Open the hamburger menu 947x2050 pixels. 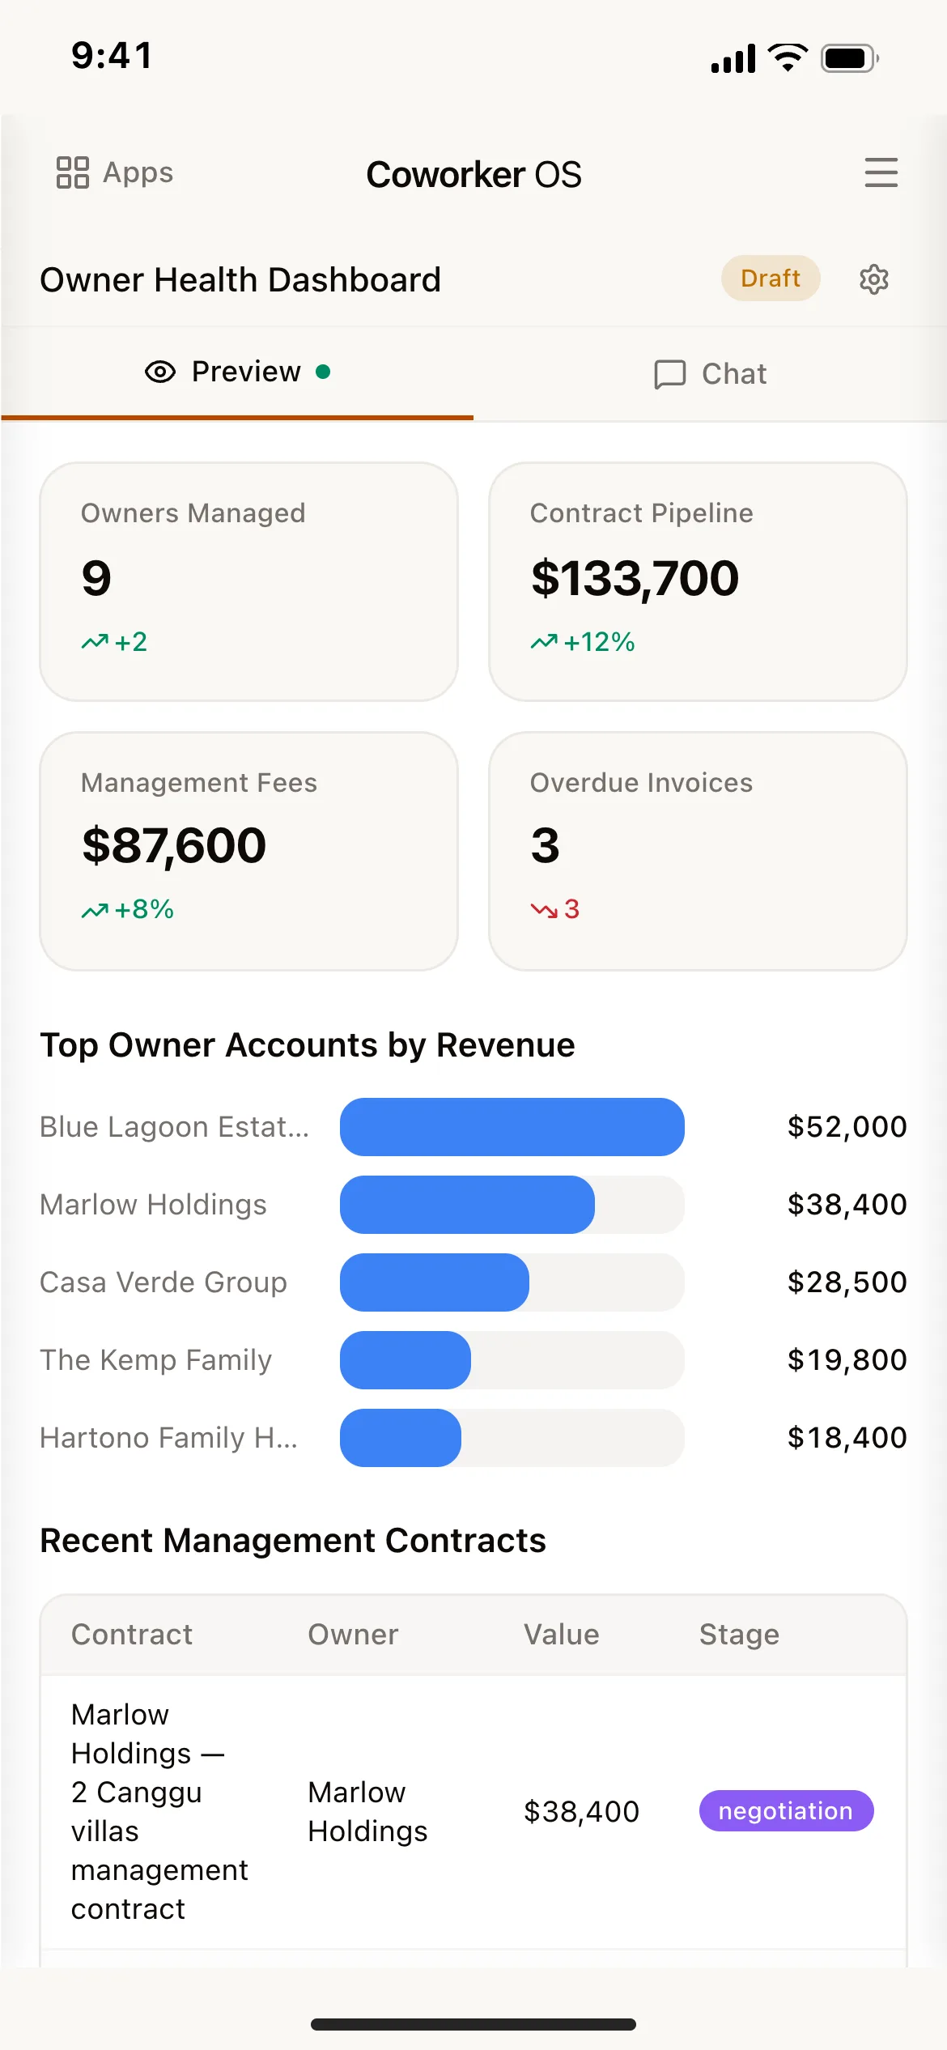881,172
